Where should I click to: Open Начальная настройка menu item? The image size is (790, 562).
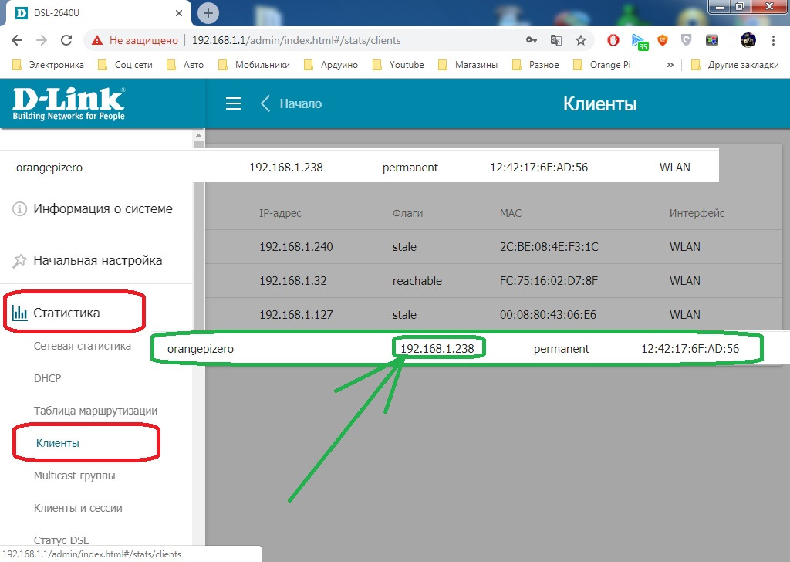pyautogui.click(x=96, y=261)
